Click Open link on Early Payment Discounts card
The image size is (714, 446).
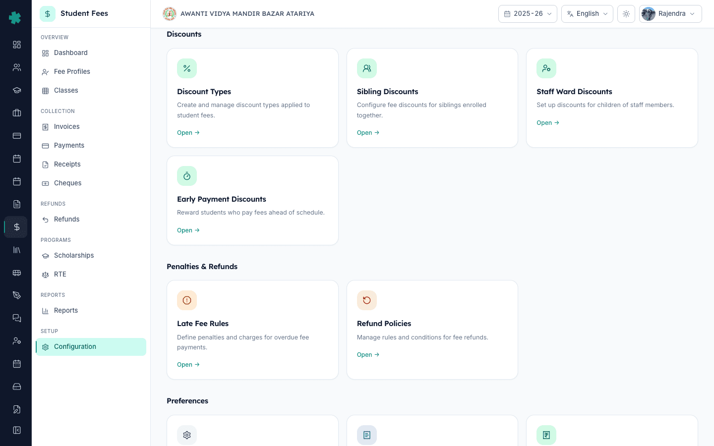coord(188,230)
